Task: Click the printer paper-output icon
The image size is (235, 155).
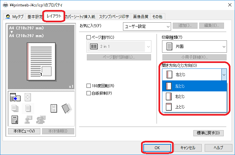Action: [x=15, y=97]
